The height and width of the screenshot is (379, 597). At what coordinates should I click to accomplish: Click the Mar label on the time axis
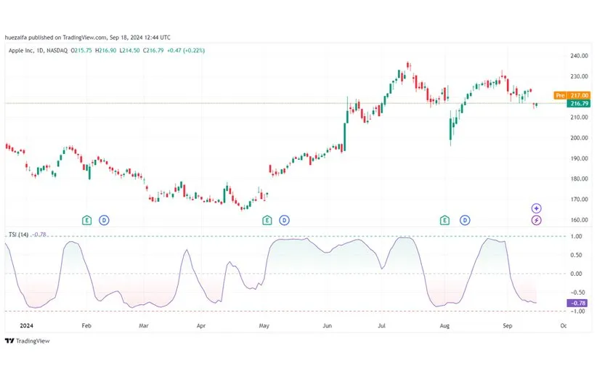click(144, 325)
